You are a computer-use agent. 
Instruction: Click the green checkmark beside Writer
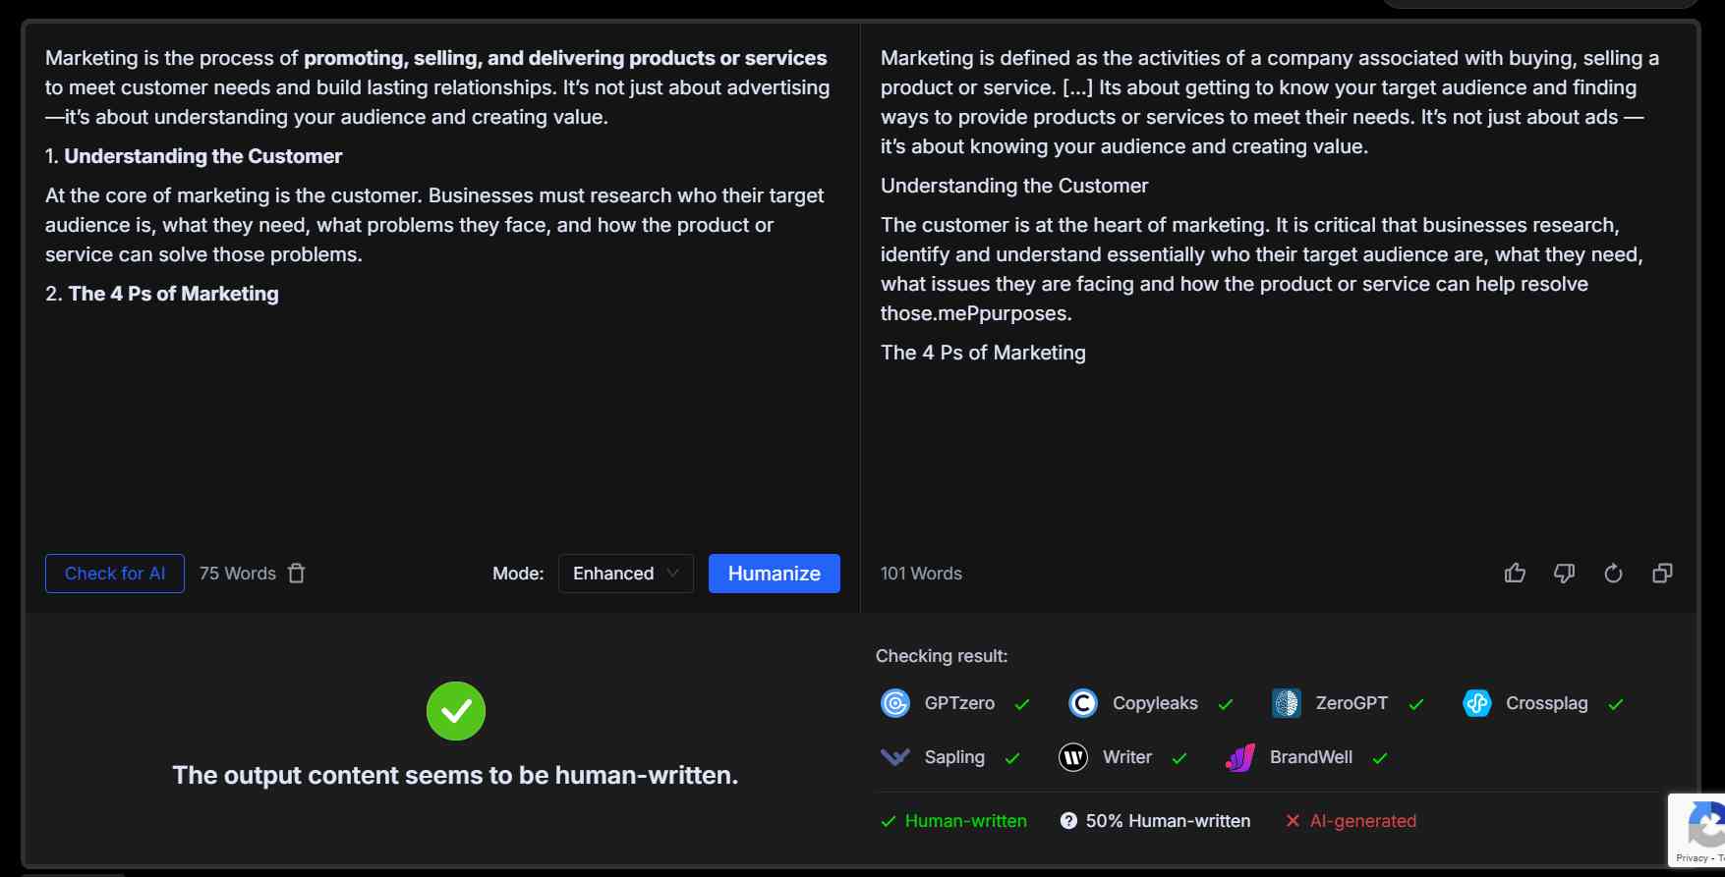point(1179,758)
